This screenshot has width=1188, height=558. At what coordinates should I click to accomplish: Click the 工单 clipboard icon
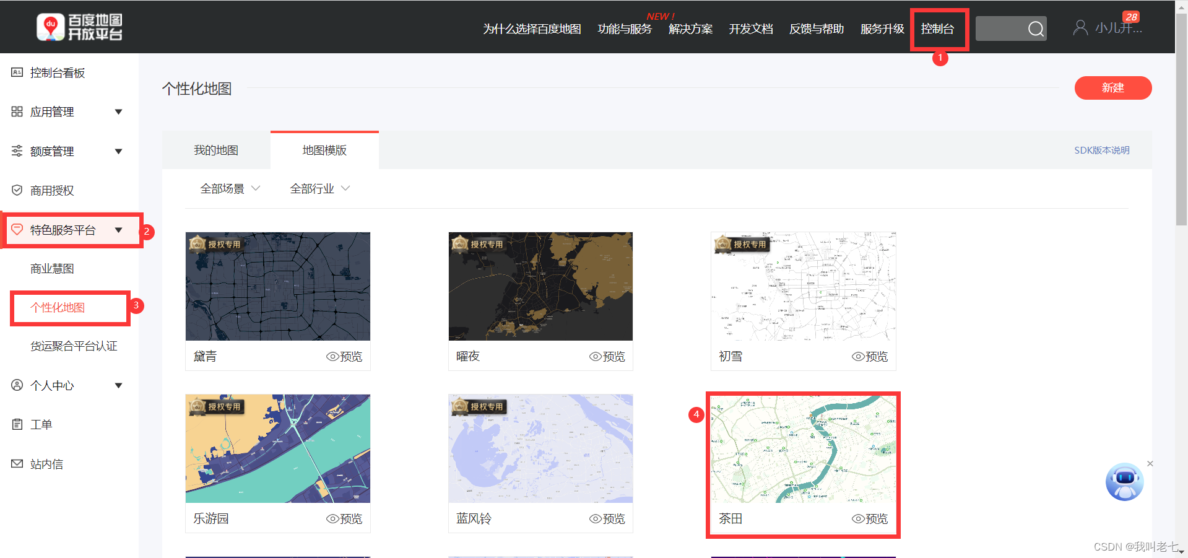pos(17,424)
